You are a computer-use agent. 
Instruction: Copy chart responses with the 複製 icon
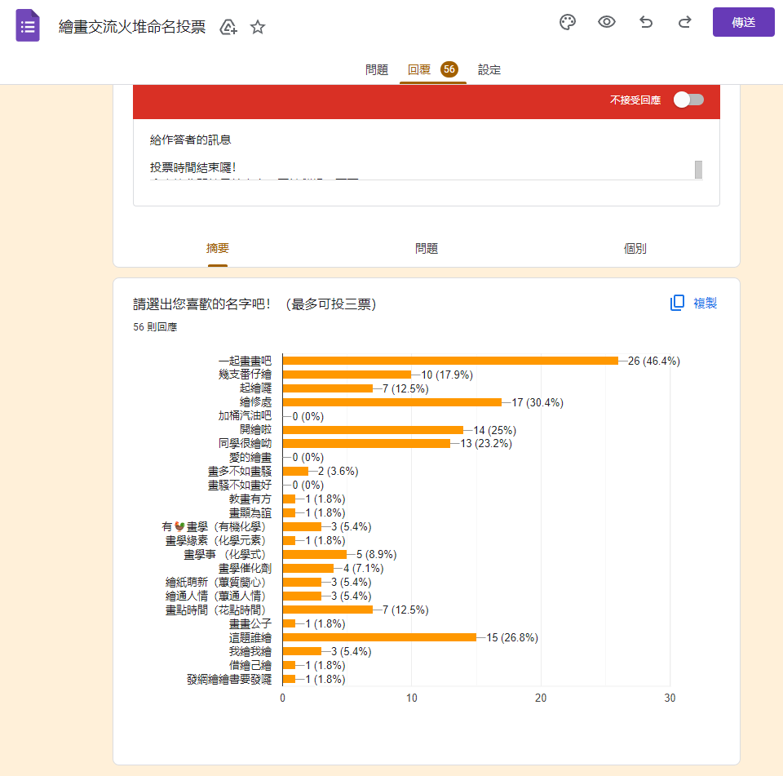point(676,302)
